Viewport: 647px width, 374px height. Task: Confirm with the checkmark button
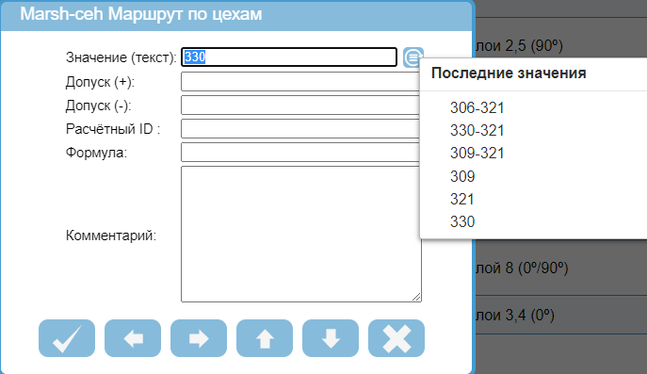click(67, 338)
